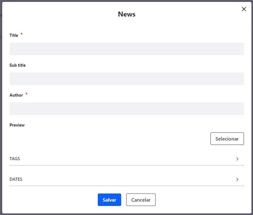
Task: Open the TAGS section header label
Action: [15, 159]
